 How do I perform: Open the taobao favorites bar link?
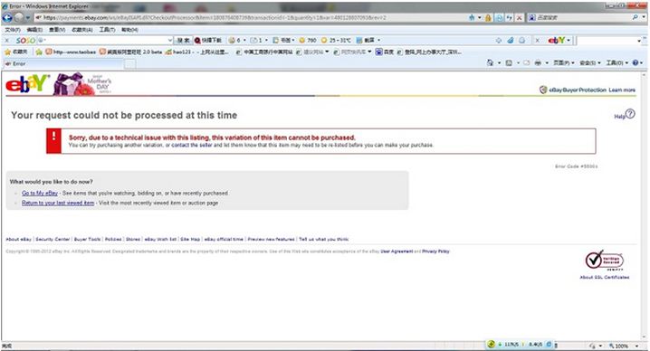coord(71,52)
